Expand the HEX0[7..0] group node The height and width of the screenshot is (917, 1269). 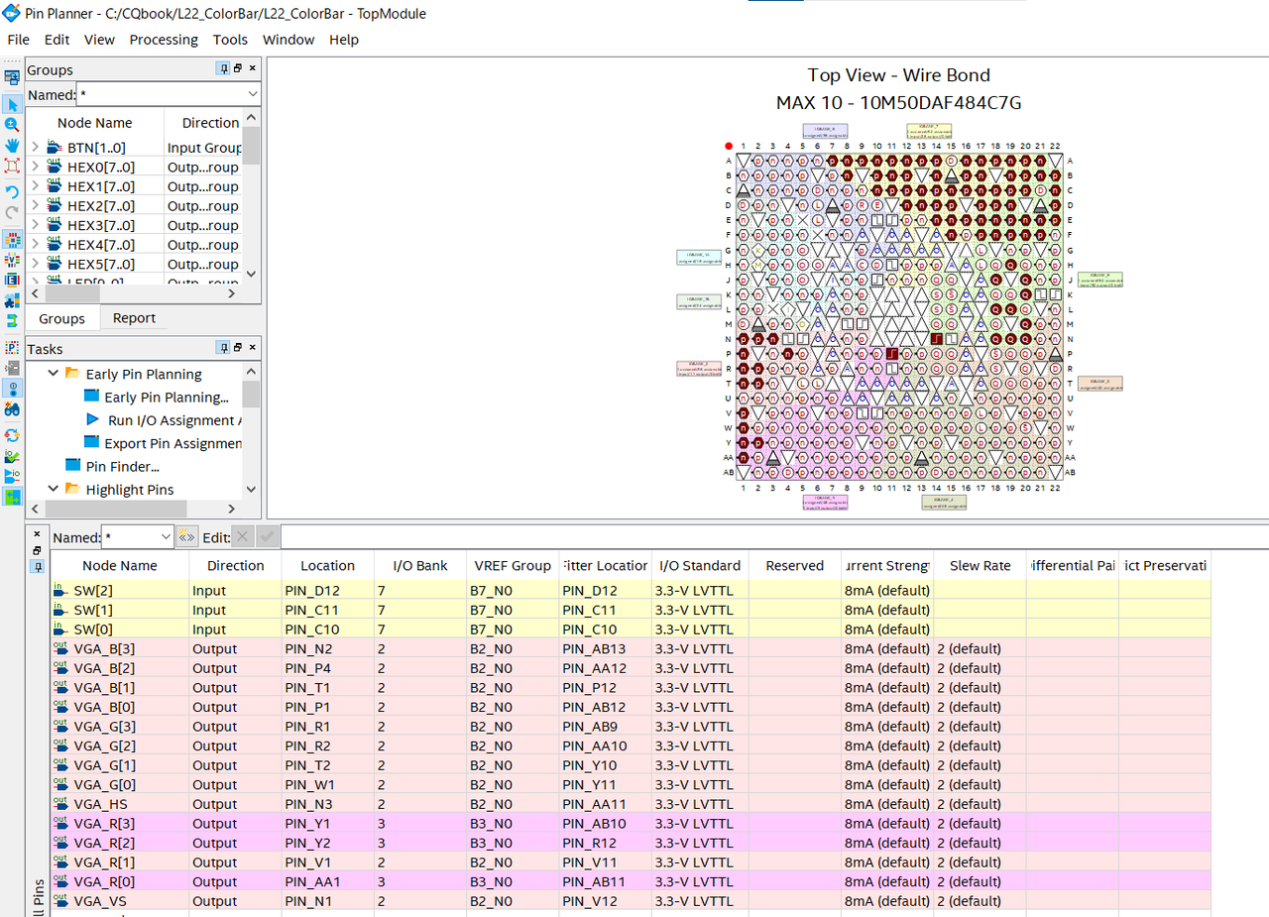coord(36,167)
